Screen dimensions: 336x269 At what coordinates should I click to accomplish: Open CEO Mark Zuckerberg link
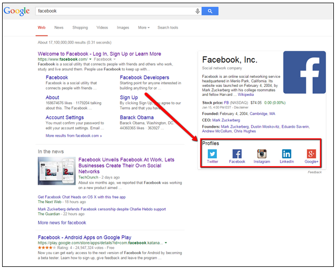click(x=226, y=120)
